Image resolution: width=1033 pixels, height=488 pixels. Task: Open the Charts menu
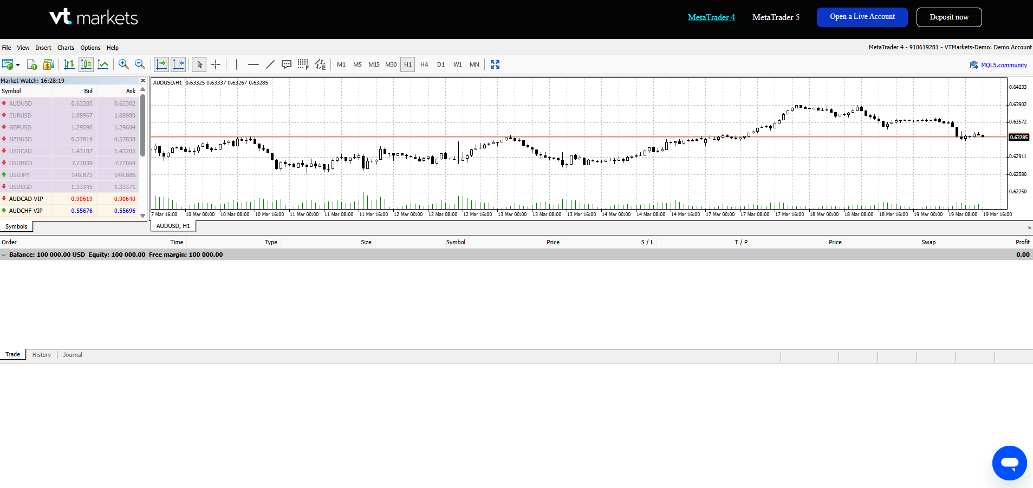[66, 48]
